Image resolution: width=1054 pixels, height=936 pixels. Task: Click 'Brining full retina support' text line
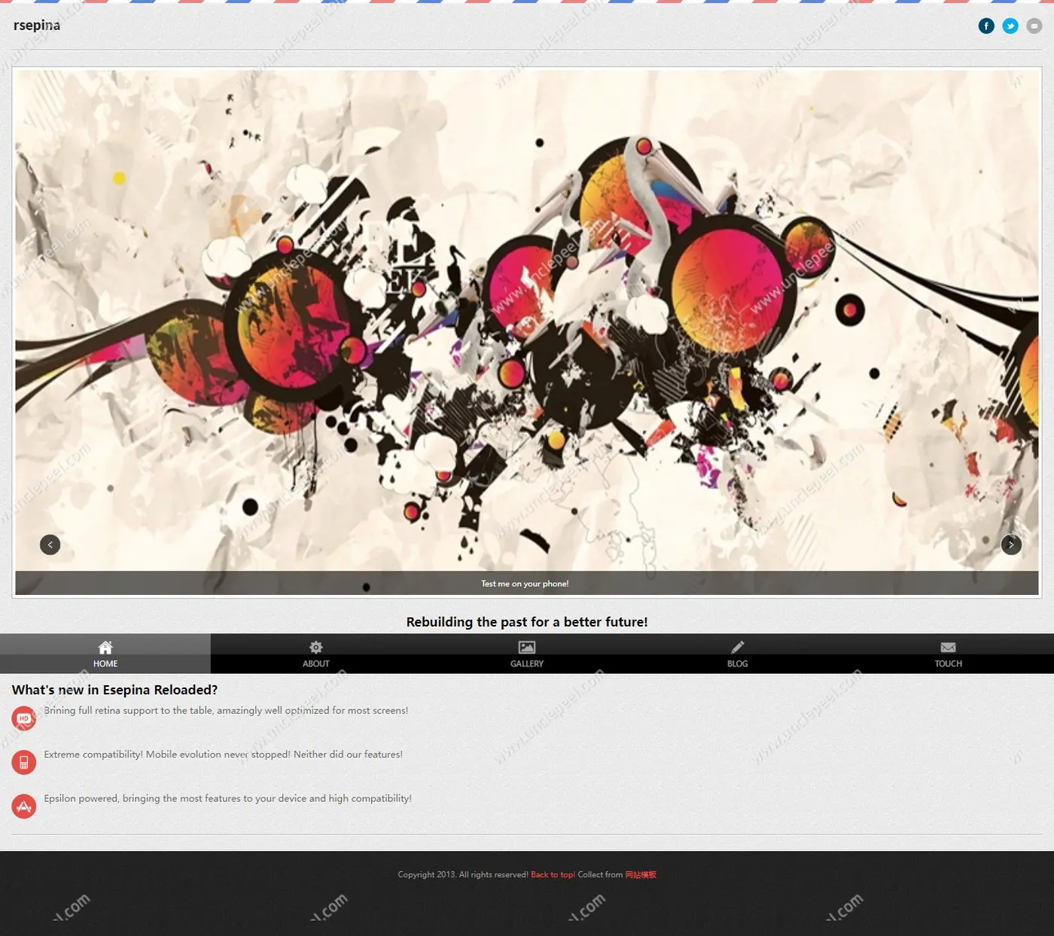click(x=226, y=711)
